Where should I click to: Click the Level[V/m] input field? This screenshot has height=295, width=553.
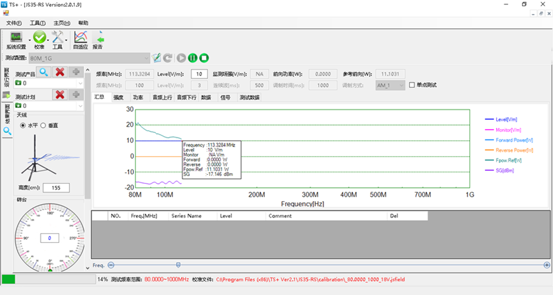(200, 74)
